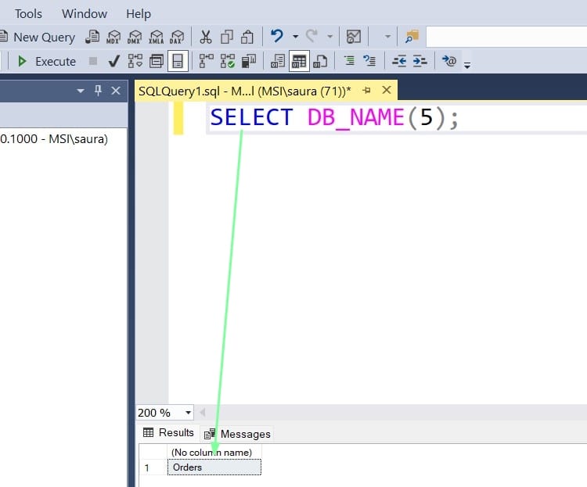Click the Find in Files icon

click(x=412, y=37)
